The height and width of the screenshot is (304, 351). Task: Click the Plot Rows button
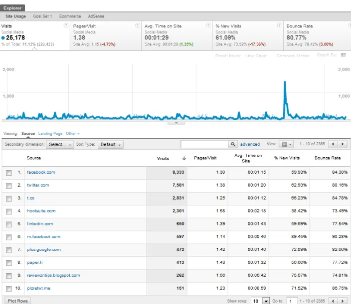(17, 301)
